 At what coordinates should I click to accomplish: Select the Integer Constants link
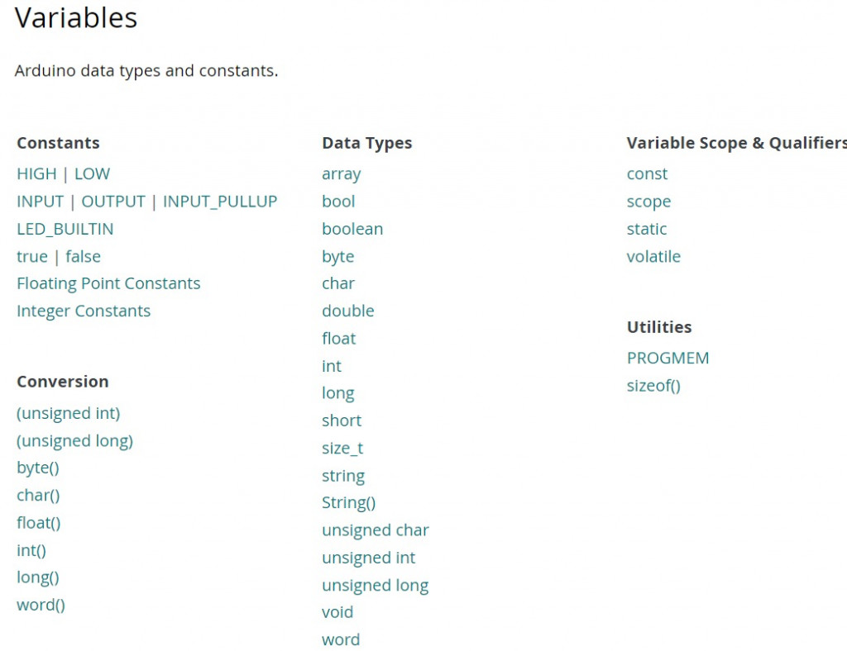click(x=84, y=311)
